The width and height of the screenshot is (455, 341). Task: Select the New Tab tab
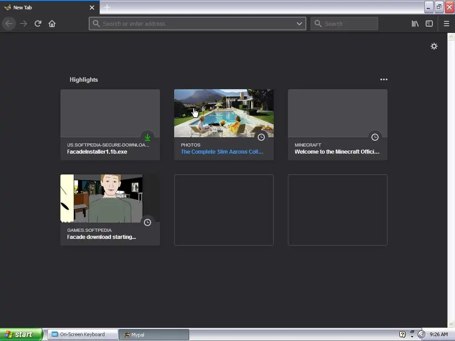click(x=50, y=8)
